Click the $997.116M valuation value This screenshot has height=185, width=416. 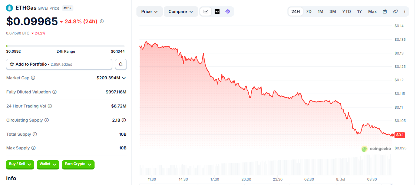pyautogui.click(x=116, y=92)
